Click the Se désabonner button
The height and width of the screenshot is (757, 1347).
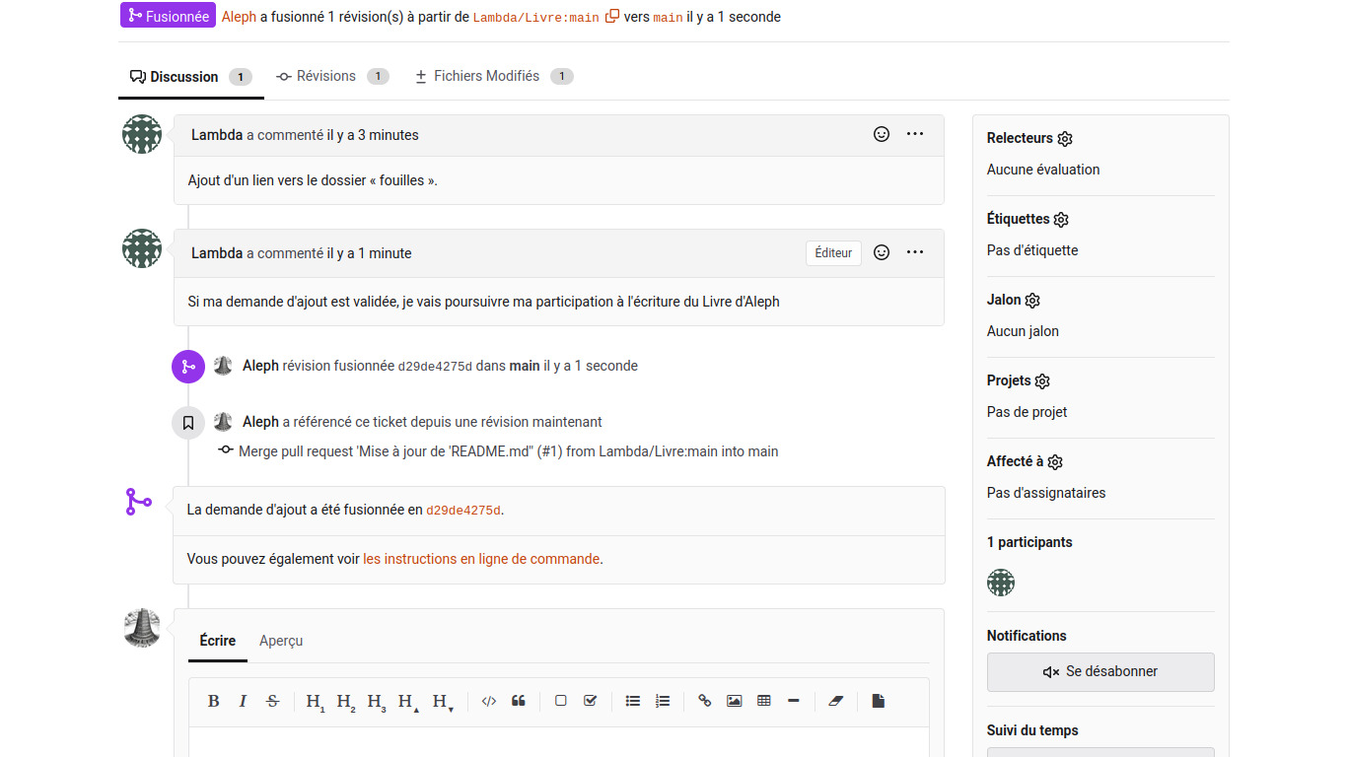point(1100,671)
